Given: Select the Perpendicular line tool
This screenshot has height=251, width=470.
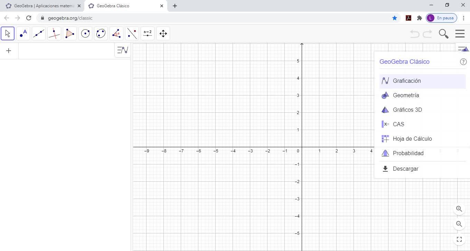Looking at the screenshot, I should click(x=54, y=33).
